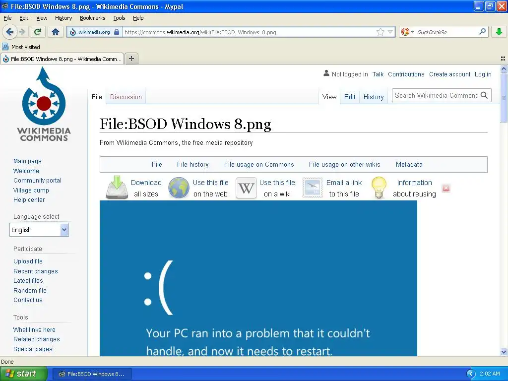Screen dimensions: 508x381
Task: Open a new tab with the plus button
Action: coord(131,59)
